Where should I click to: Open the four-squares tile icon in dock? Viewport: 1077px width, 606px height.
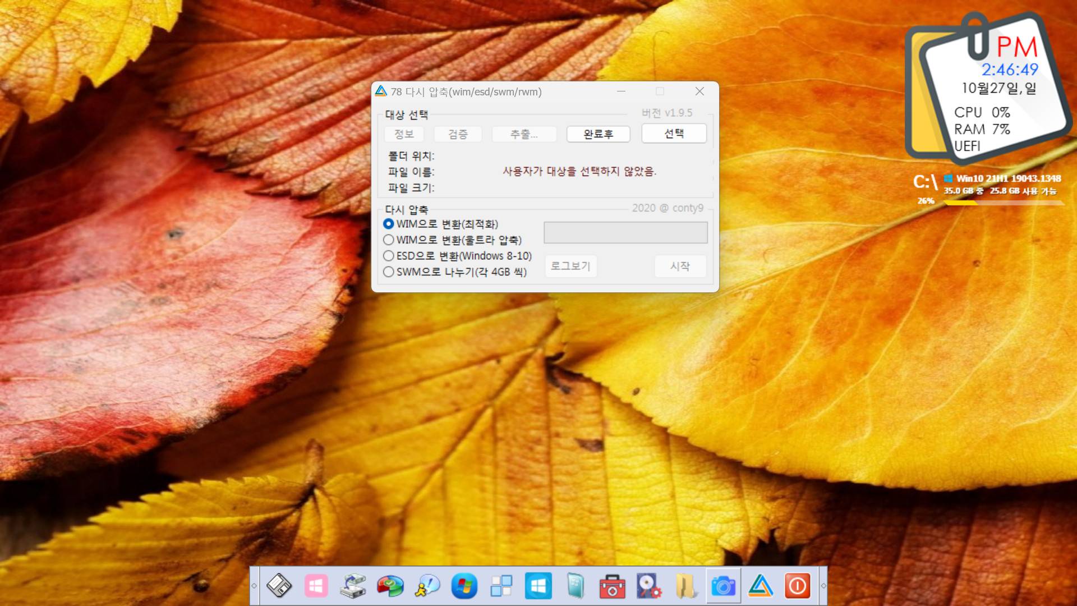[501, 586]
